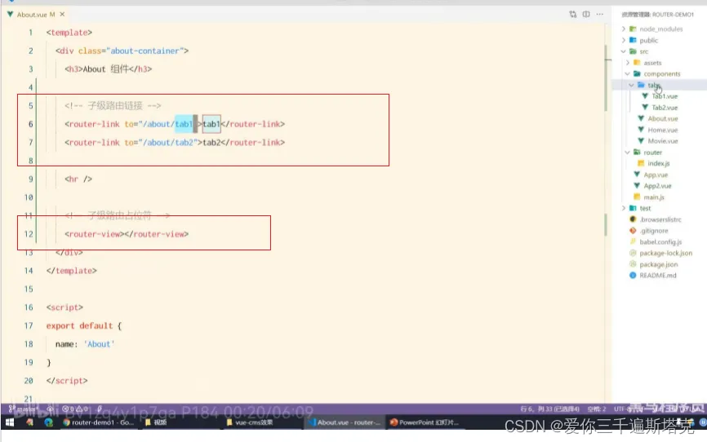Open Movie.vue from the file explorer

[x=663, y=141]
